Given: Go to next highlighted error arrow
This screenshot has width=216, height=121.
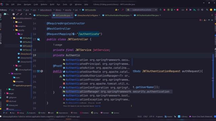Looking at the screenshot, I should (212, 20).
